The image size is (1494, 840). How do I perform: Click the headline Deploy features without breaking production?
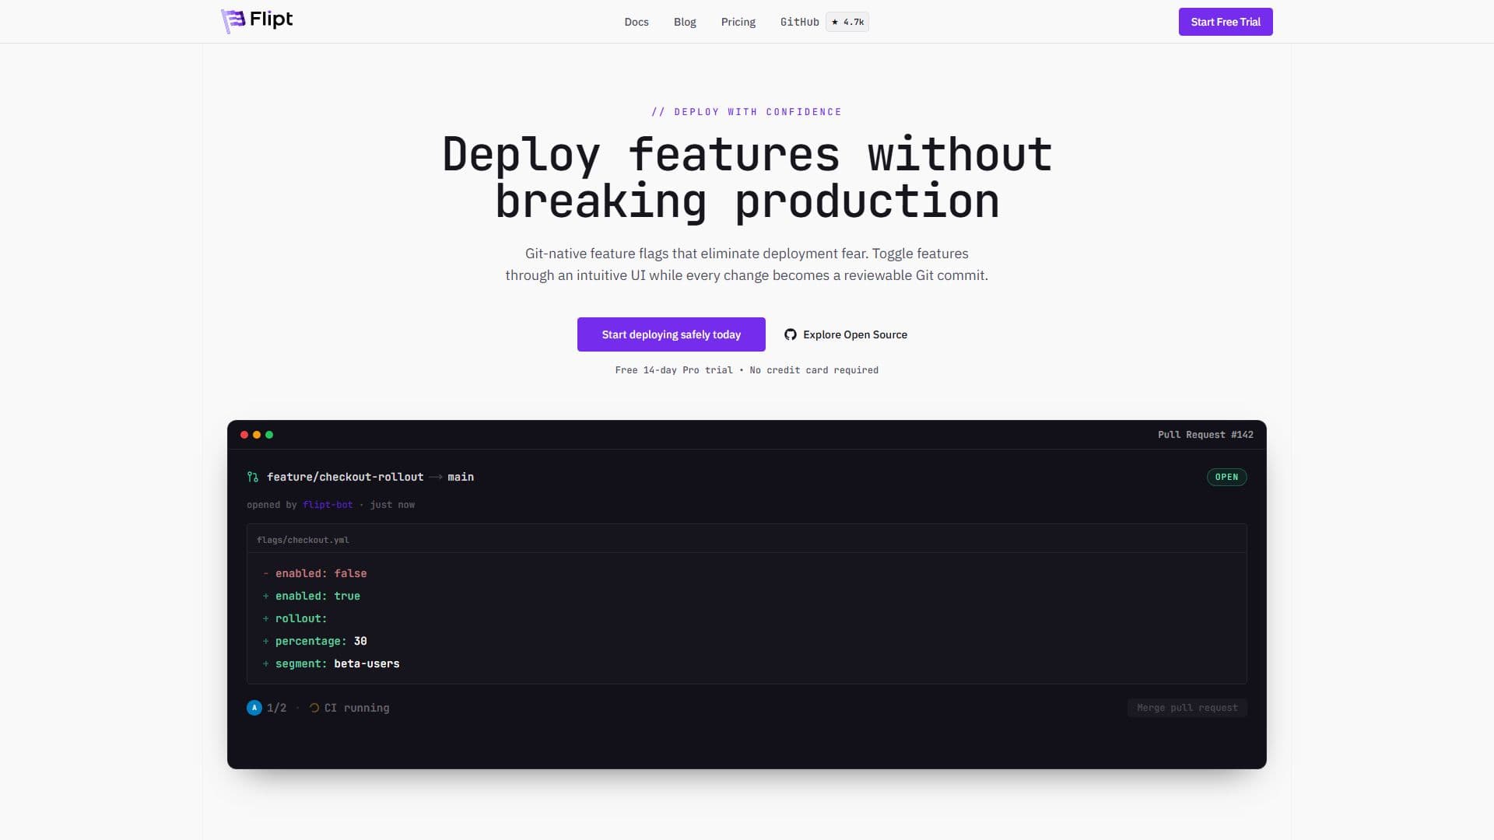[x=747, y=178]
